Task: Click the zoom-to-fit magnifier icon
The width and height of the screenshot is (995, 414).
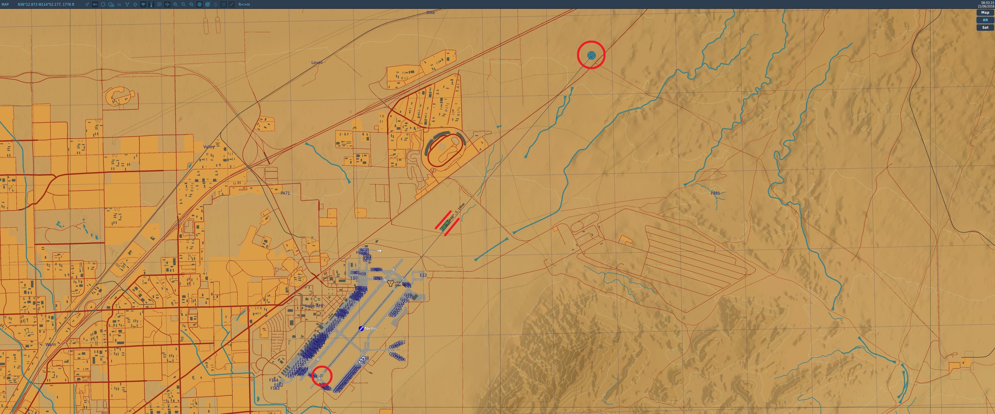Action: 191,4
